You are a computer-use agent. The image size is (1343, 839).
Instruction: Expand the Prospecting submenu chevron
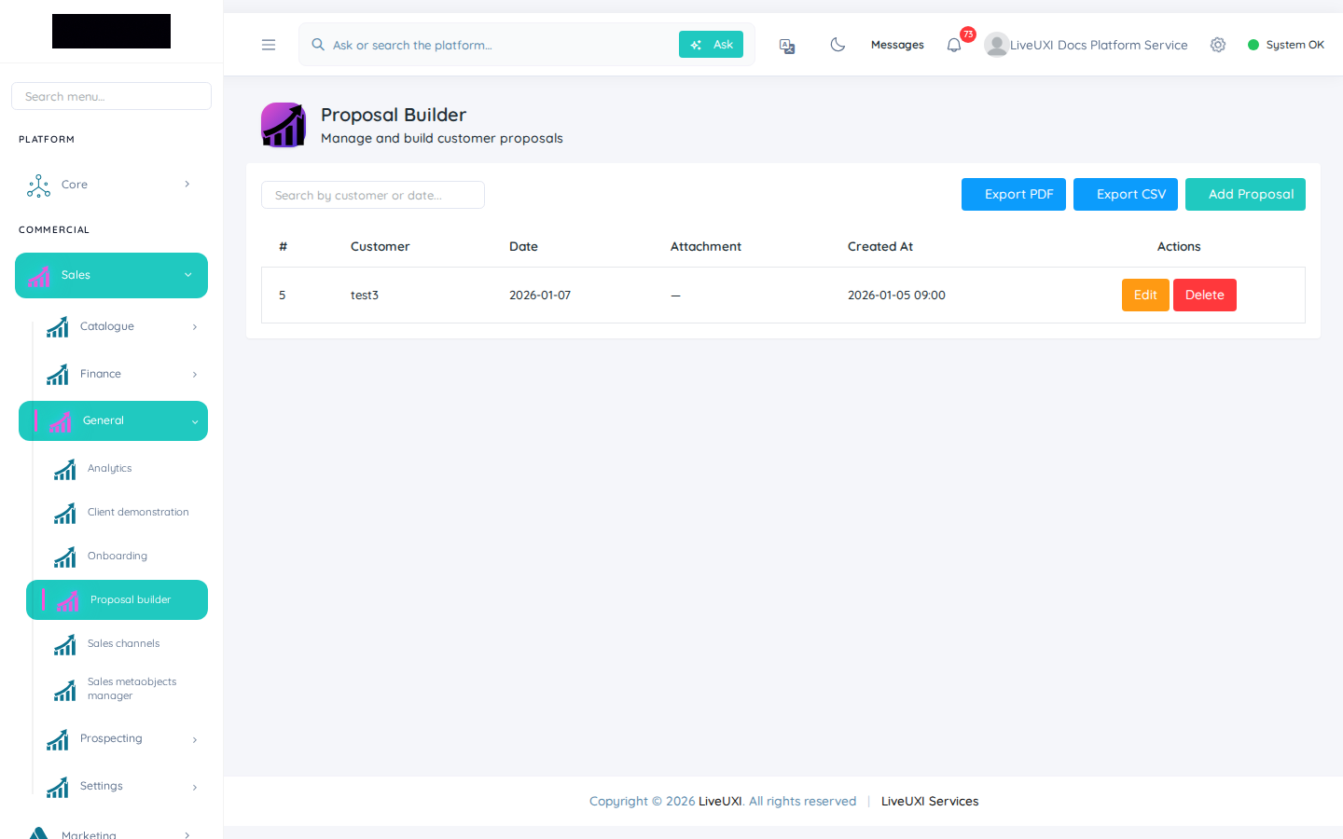click(195, 739)
